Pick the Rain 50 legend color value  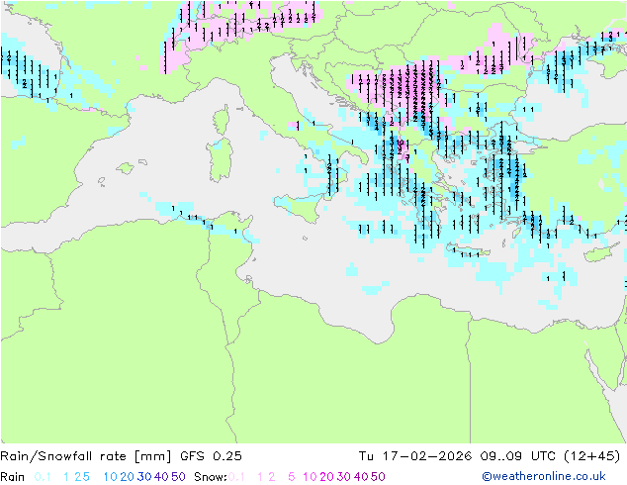[x=178, y=477]
